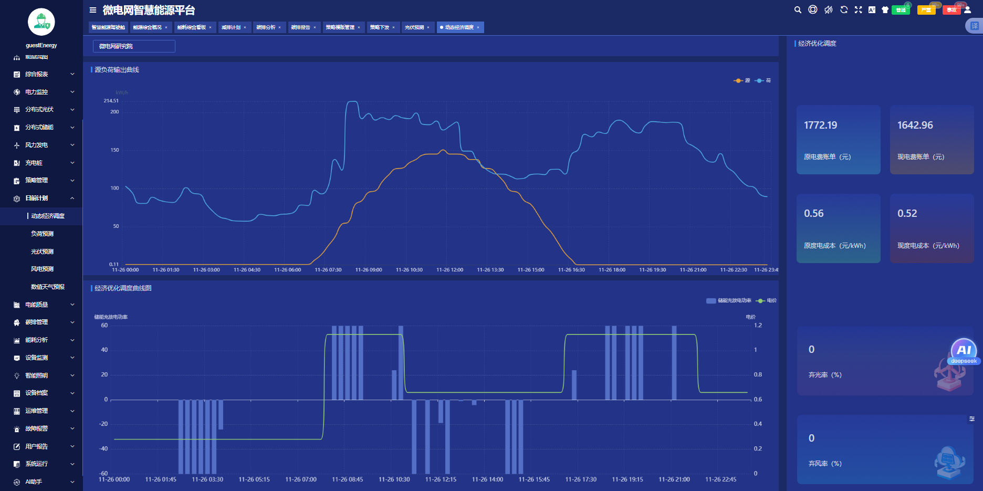Collapse sidebar with the hamburger icon
This screenshot has height=491, width=983.
coord(93,10)
